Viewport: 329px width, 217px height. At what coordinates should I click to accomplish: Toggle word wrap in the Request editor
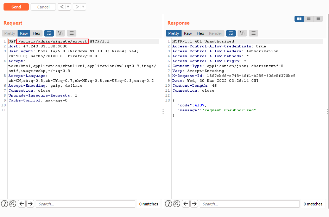click(x=49, y=33)
